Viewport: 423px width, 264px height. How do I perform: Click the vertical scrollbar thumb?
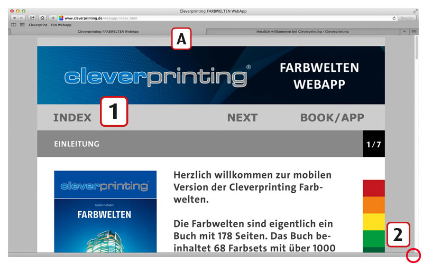click(x=417, y=48)
